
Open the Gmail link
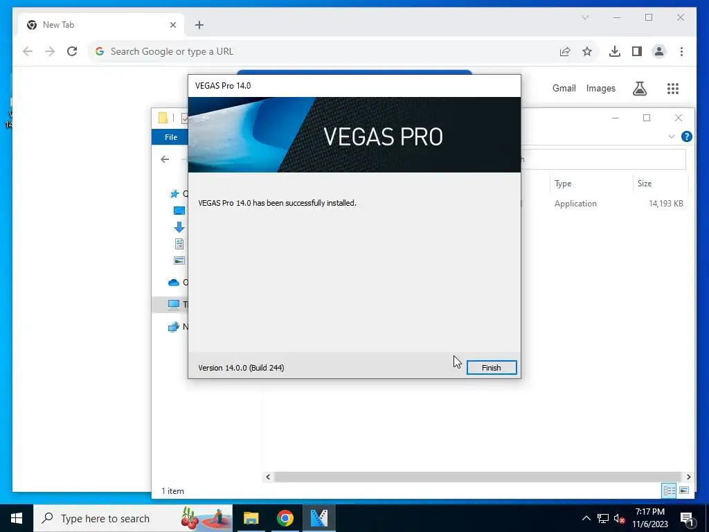pos(564,88)
